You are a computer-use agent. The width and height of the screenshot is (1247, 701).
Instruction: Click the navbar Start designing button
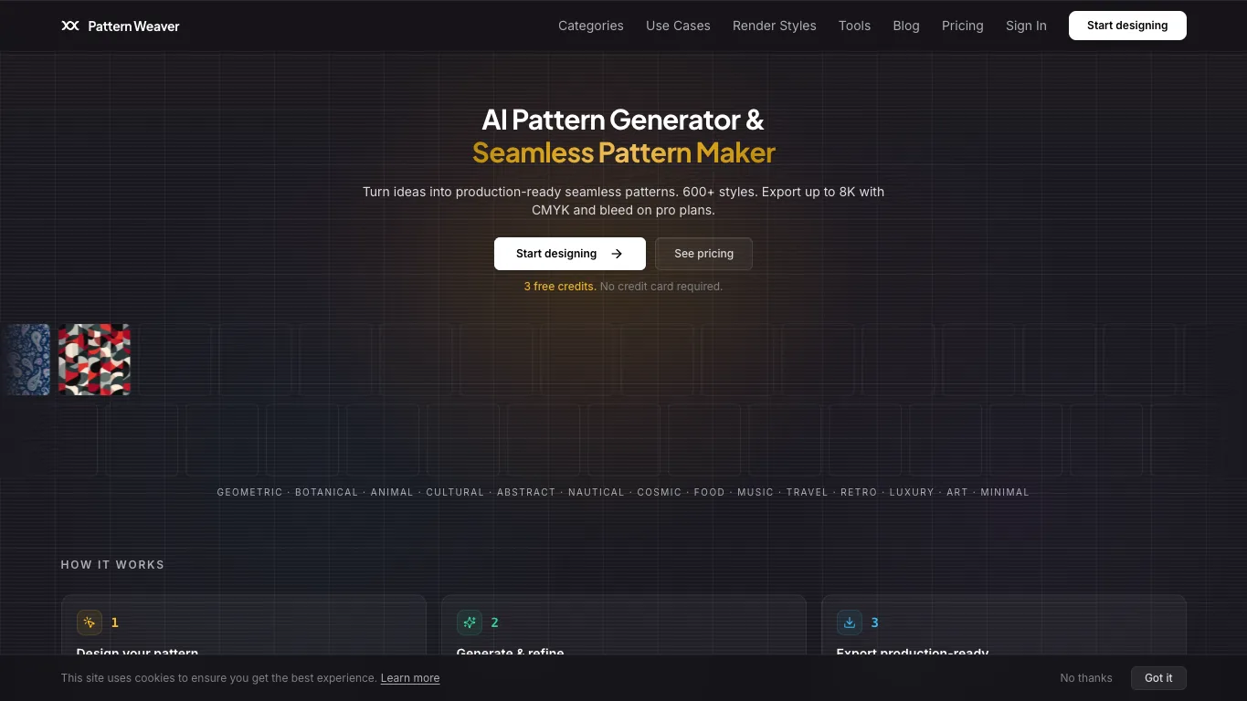click(x=1127, y=26)
